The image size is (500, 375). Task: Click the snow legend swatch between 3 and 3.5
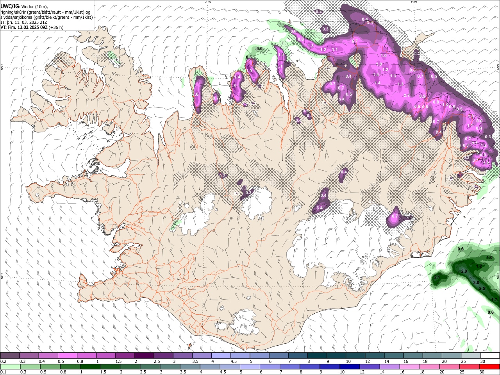click(x=182, y=356)
